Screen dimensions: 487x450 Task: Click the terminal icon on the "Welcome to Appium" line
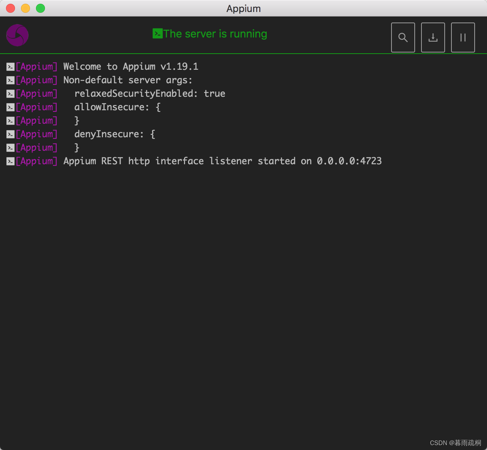(x=10, y=67)
